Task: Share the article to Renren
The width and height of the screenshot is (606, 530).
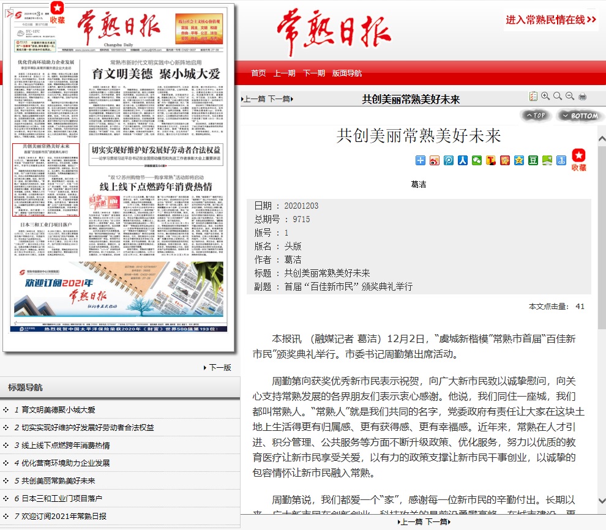Action: point(463,160)
